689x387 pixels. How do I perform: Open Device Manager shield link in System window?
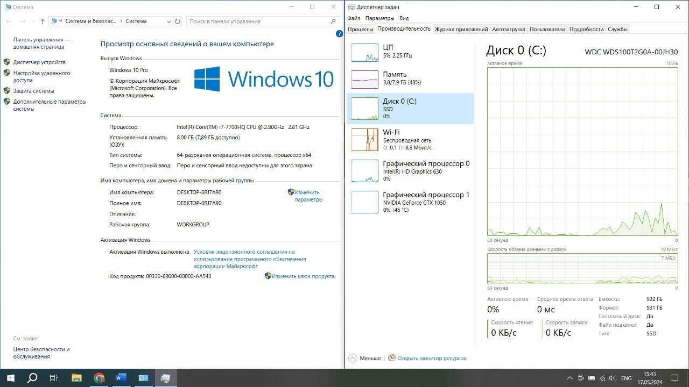tap(7, 62)
